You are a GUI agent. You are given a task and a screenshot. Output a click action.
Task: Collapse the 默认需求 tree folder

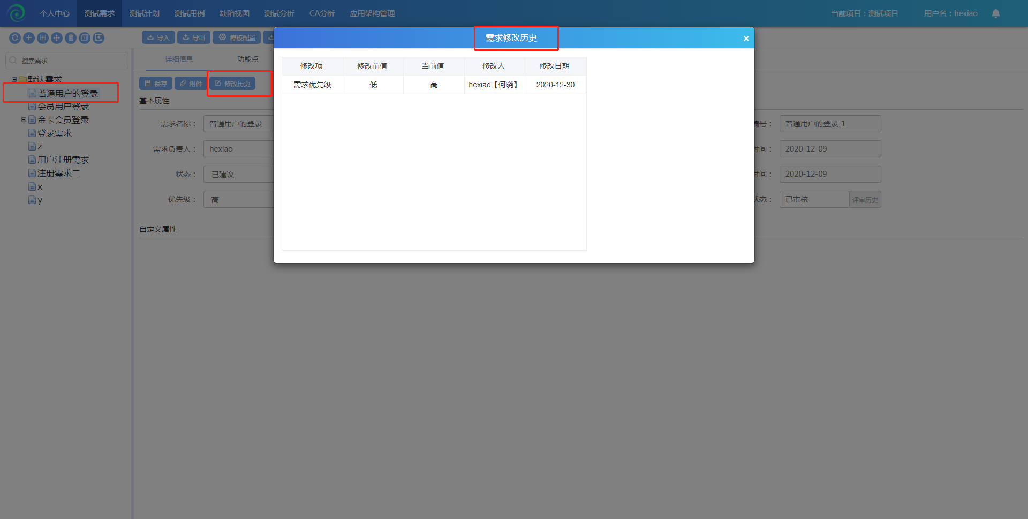point(14,79)
